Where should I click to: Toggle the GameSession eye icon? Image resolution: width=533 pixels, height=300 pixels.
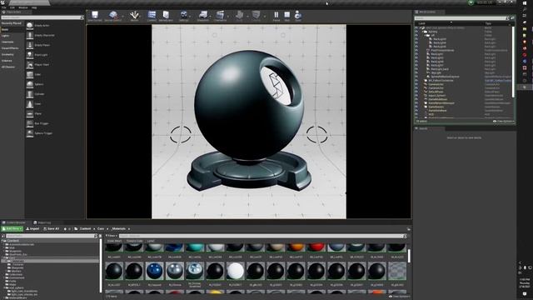pyautogui.click(x=416, y=107)
